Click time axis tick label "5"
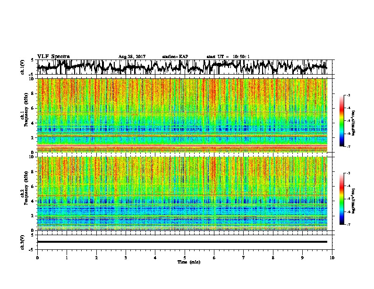Image resolution: width=374 pixels, height=289 pixels. tap(185, 258)
